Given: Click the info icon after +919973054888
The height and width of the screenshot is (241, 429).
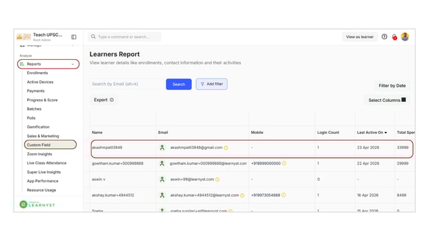Looking at the screenshot, I should click(x=284, y=195).
